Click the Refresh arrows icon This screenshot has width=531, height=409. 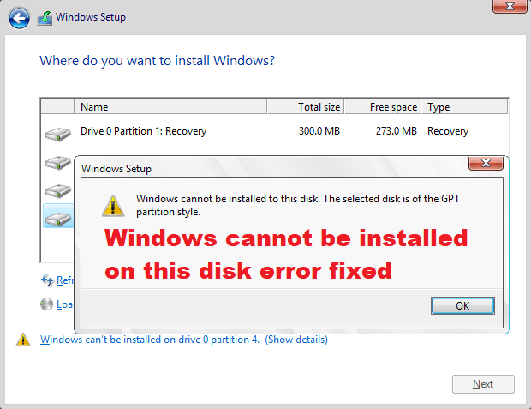[x=47, y=280]
